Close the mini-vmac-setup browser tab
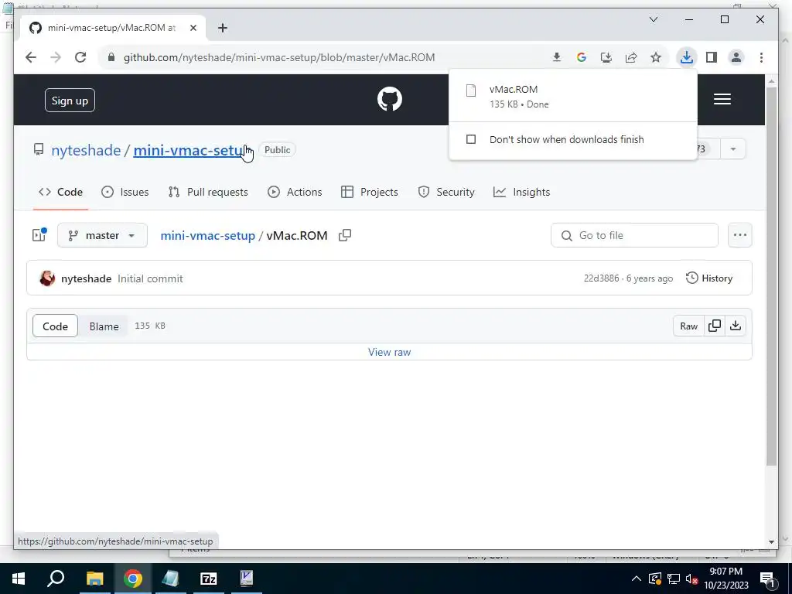Viewport: 792px width, 594px height. [x=193, y=28]
